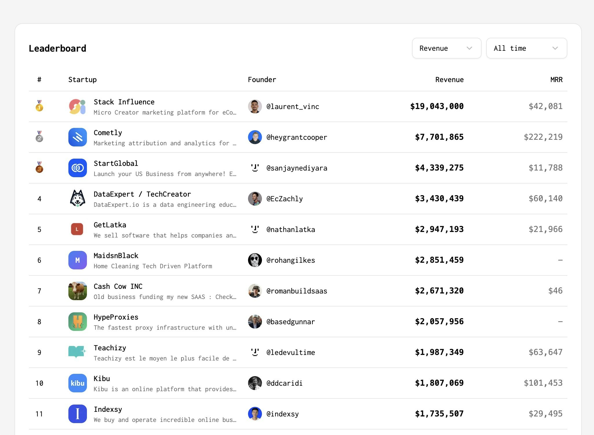Click the Stack Influence startup logo
Screen dimensions: 594x435
coord(77,106)
